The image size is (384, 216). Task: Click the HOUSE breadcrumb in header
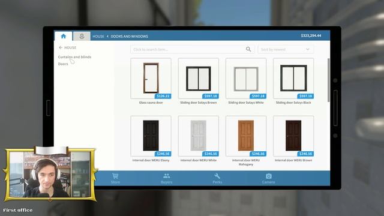(x=98, y=36)
